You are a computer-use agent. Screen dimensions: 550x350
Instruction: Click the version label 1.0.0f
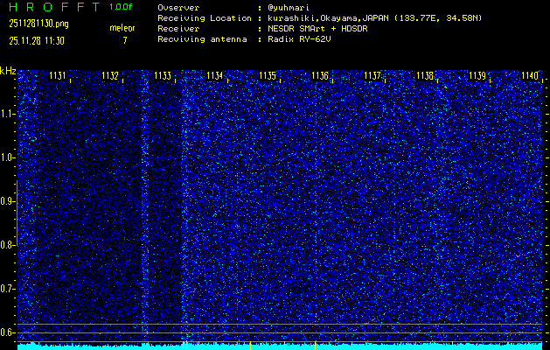coord(121,7)
